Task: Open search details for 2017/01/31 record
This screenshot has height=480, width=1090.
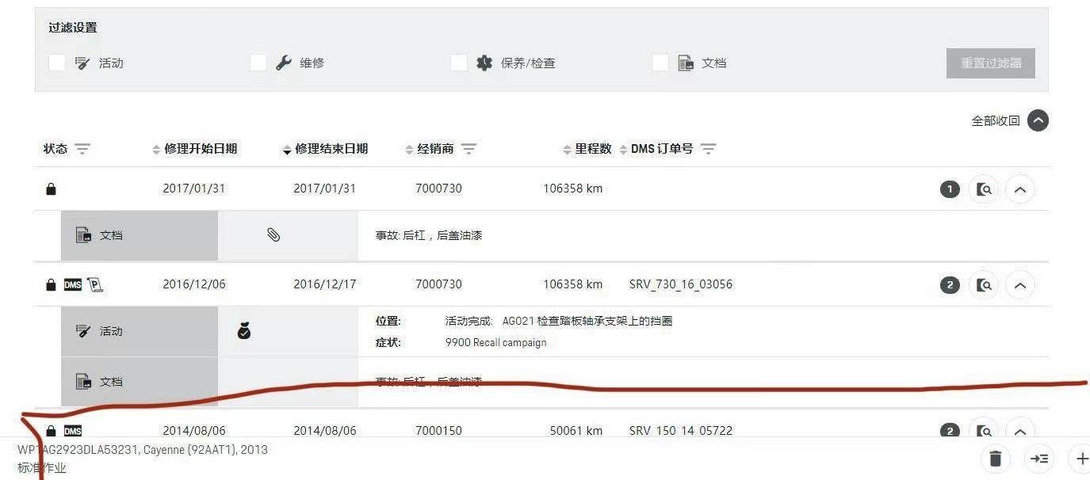Action: point(984,189)
